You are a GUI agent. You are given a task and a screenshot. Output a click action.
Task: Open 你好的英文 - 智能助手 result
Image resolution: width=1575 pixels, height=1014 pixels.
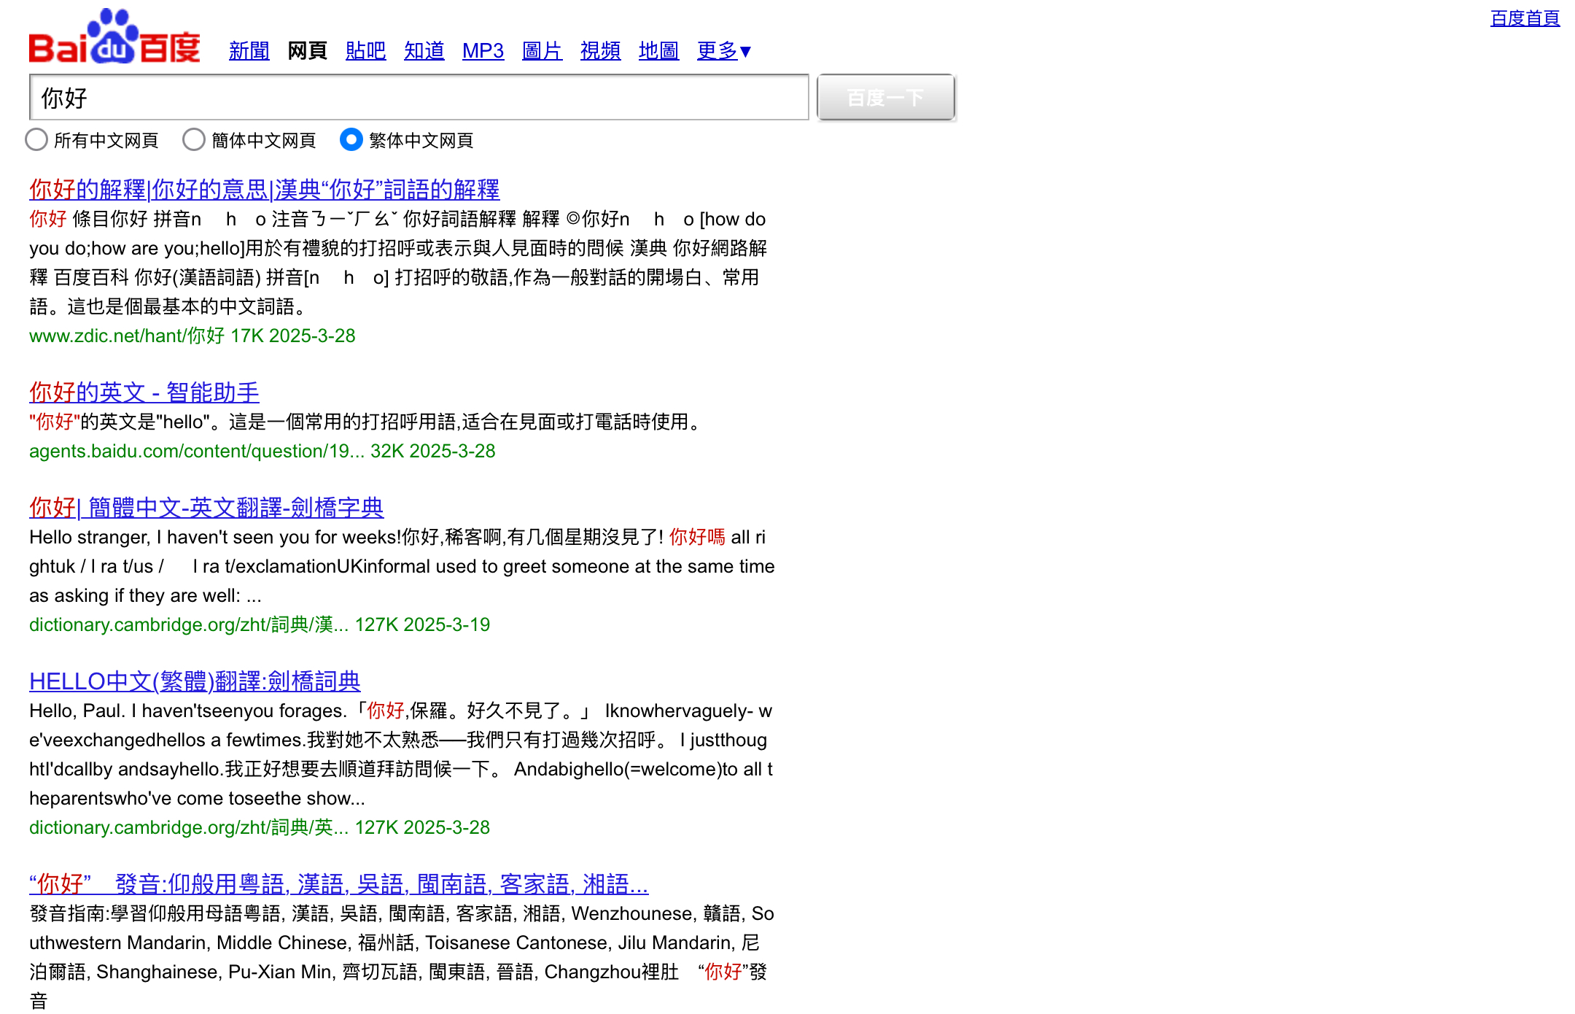144,392
